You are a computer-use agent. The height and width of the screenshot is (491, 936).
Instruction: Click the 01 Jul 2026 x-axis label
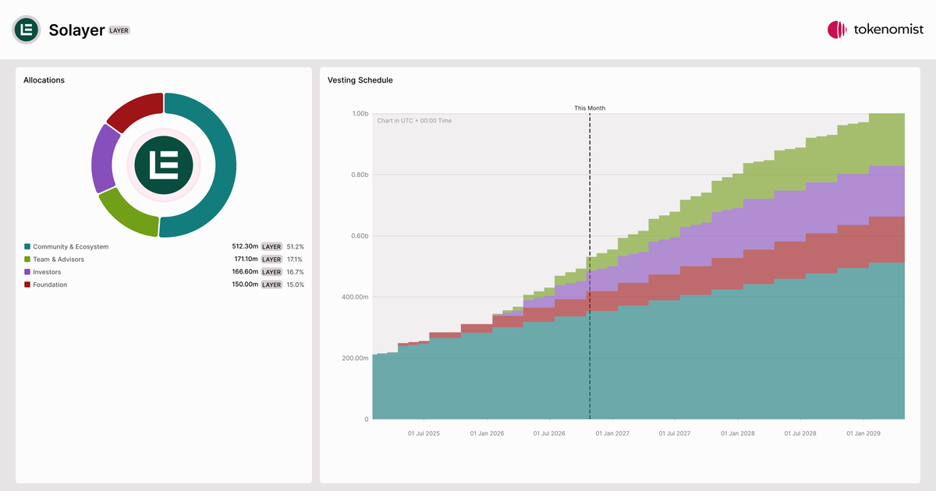[x=549, y=433]
